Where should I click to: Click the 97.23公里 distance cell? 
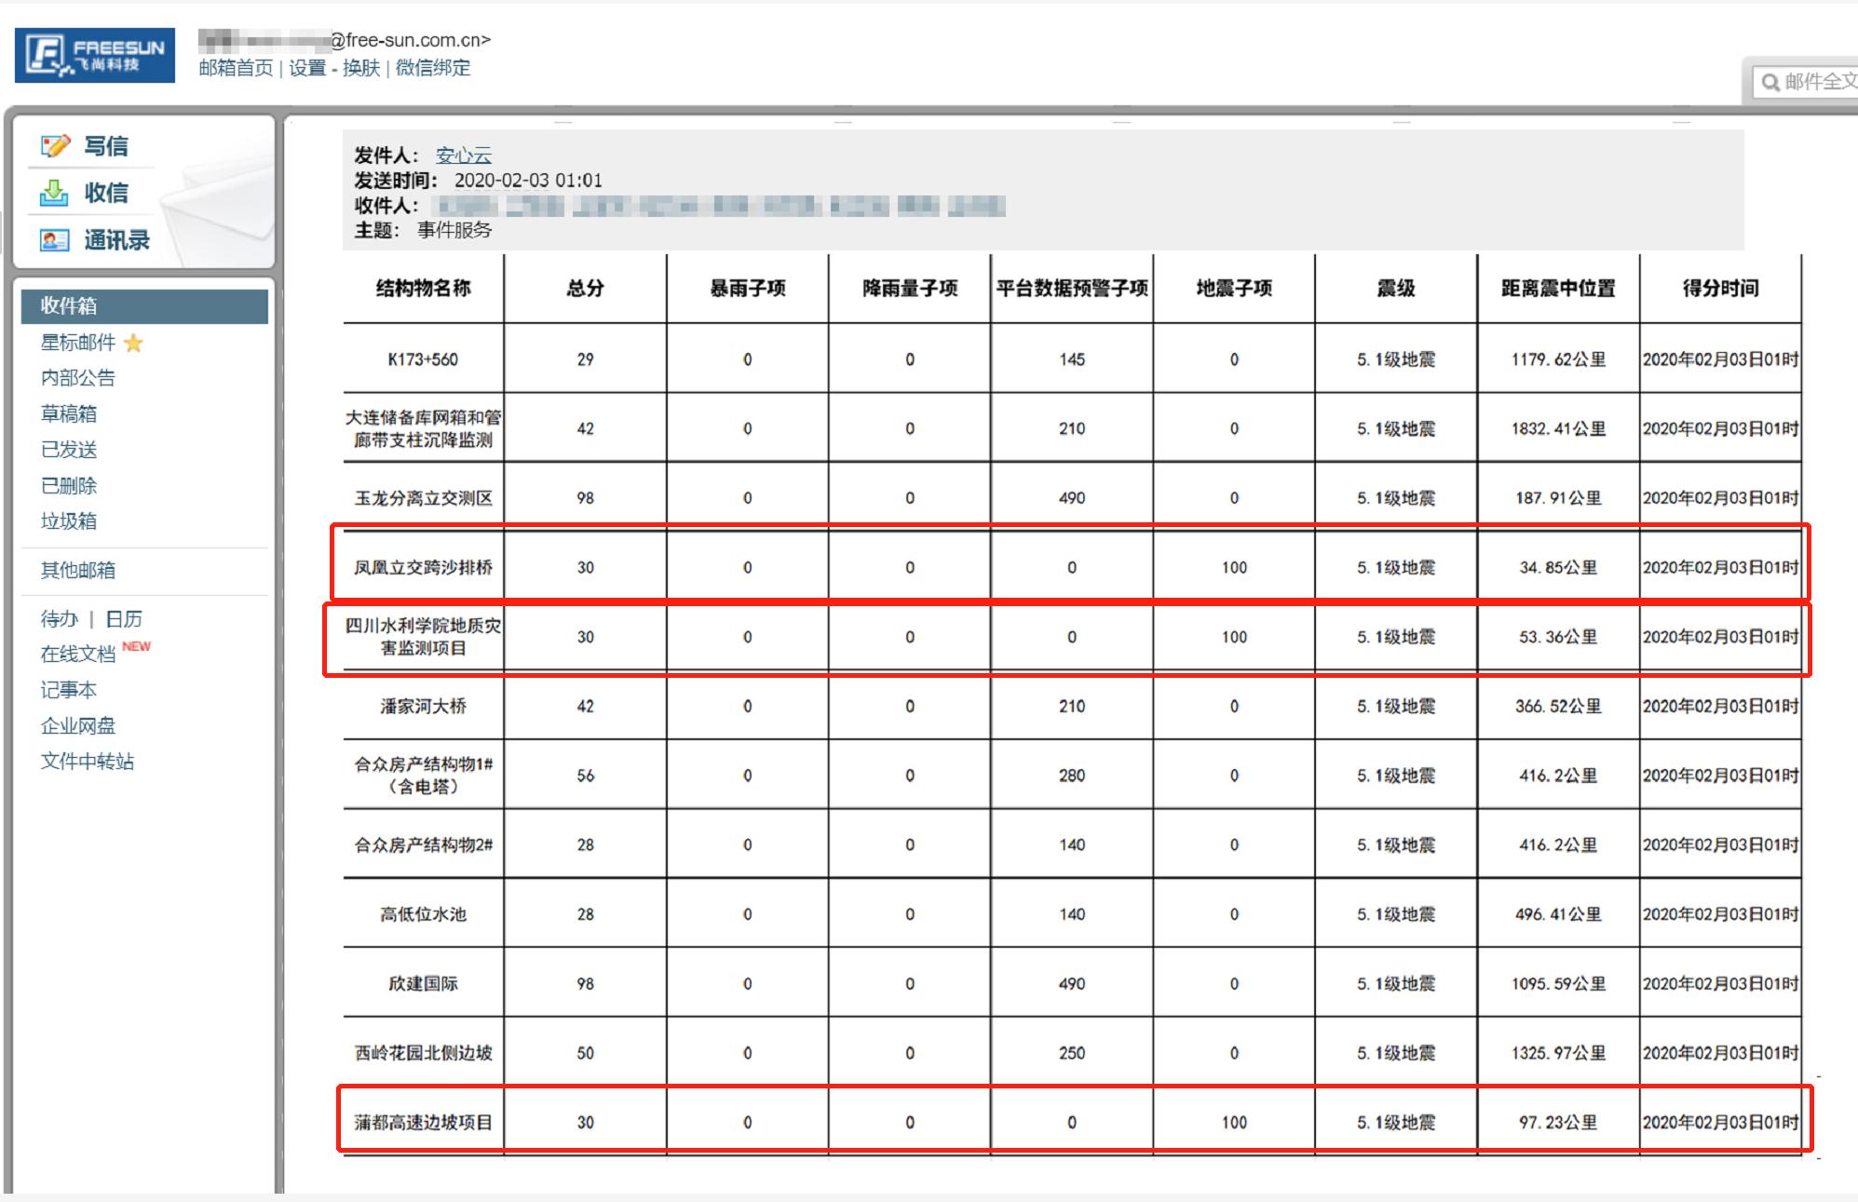pos(1558,1122)
